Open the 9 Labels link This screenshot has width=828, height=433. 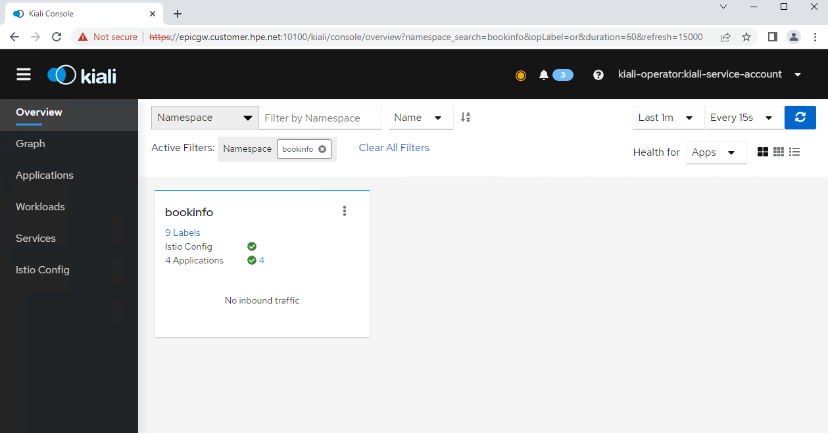182,233
